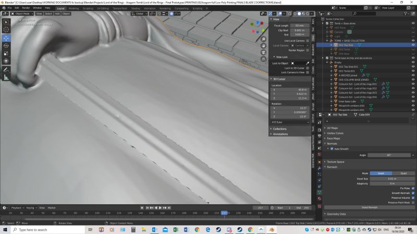Enable the Render Region checkbox

(x=308, y=50)
